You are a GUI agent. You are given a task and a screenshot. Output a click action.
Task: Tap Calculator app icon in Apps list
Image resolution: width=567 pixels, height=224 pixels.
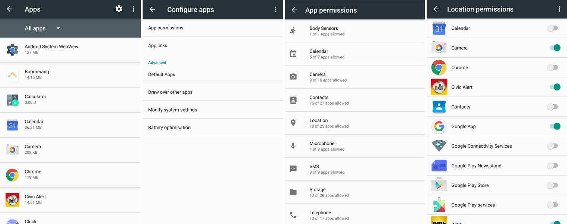pos(12,100)
